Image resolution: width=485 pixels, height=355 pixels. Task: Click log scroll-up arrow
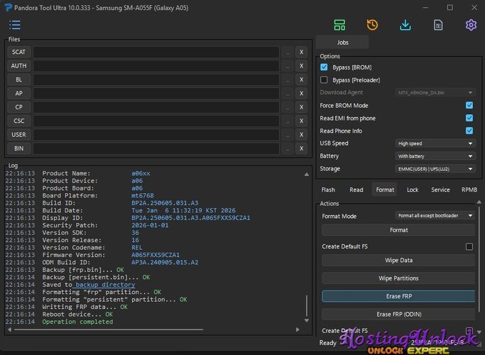click(x=307, y=175)
